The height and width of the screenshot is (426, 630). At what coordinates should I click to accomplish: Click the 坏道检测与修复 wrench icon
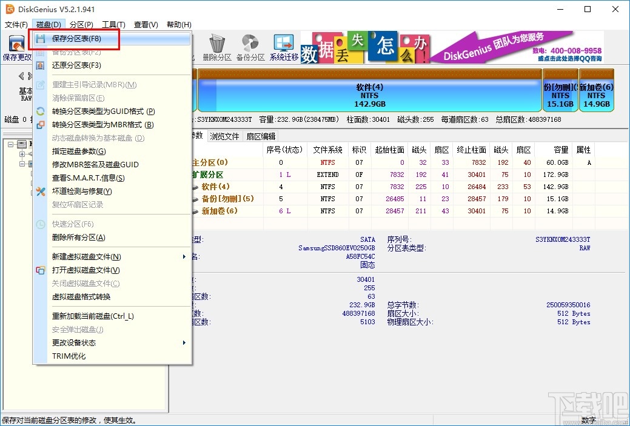coord(41,191)
